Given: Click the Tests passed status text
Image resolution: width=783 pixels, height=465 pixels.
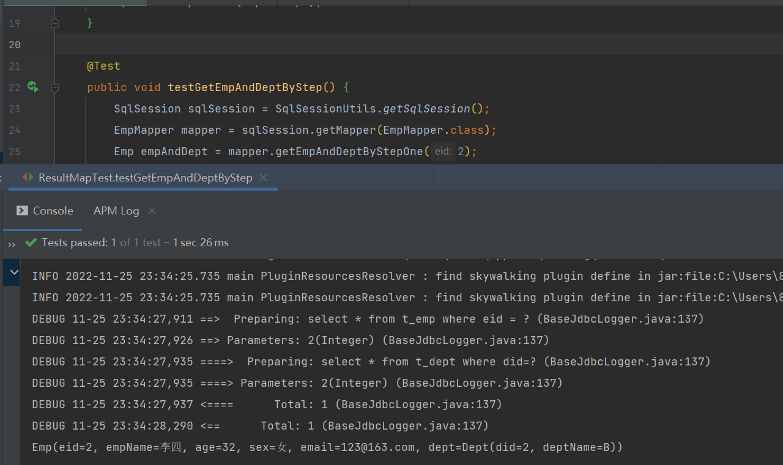Looking at the screenshot, I should coord(75,243).
